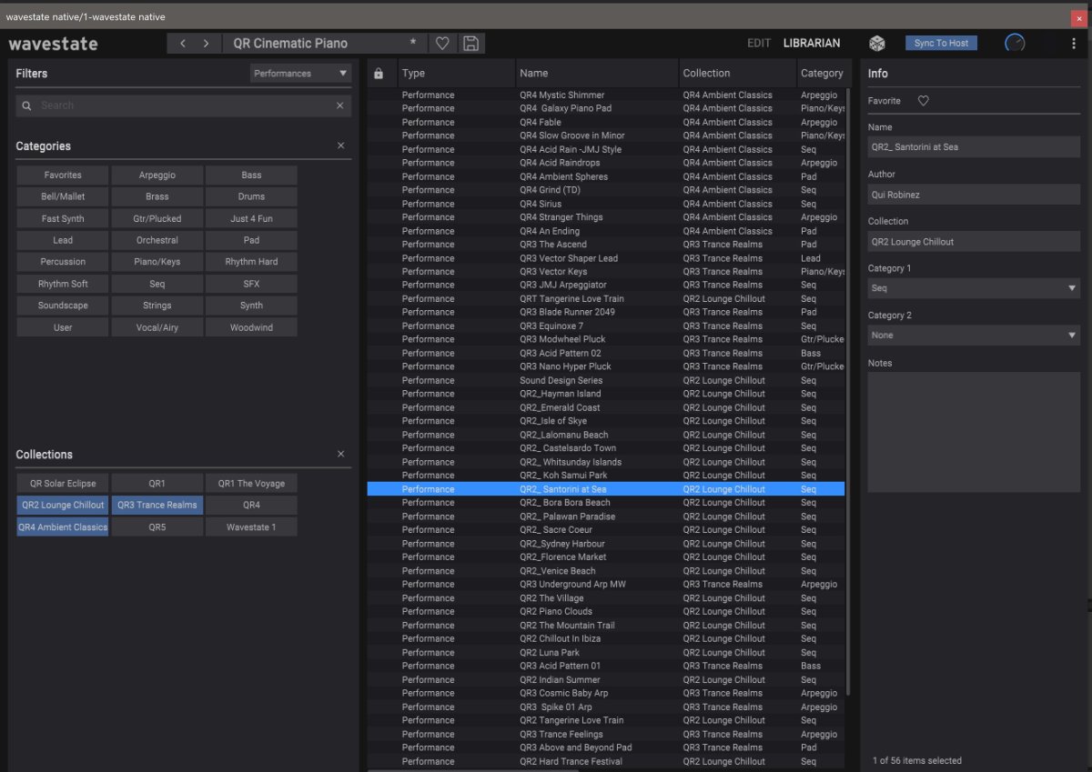
Task: Open QR Cinematic Piano preset name selector
Action: click(324, 44)
